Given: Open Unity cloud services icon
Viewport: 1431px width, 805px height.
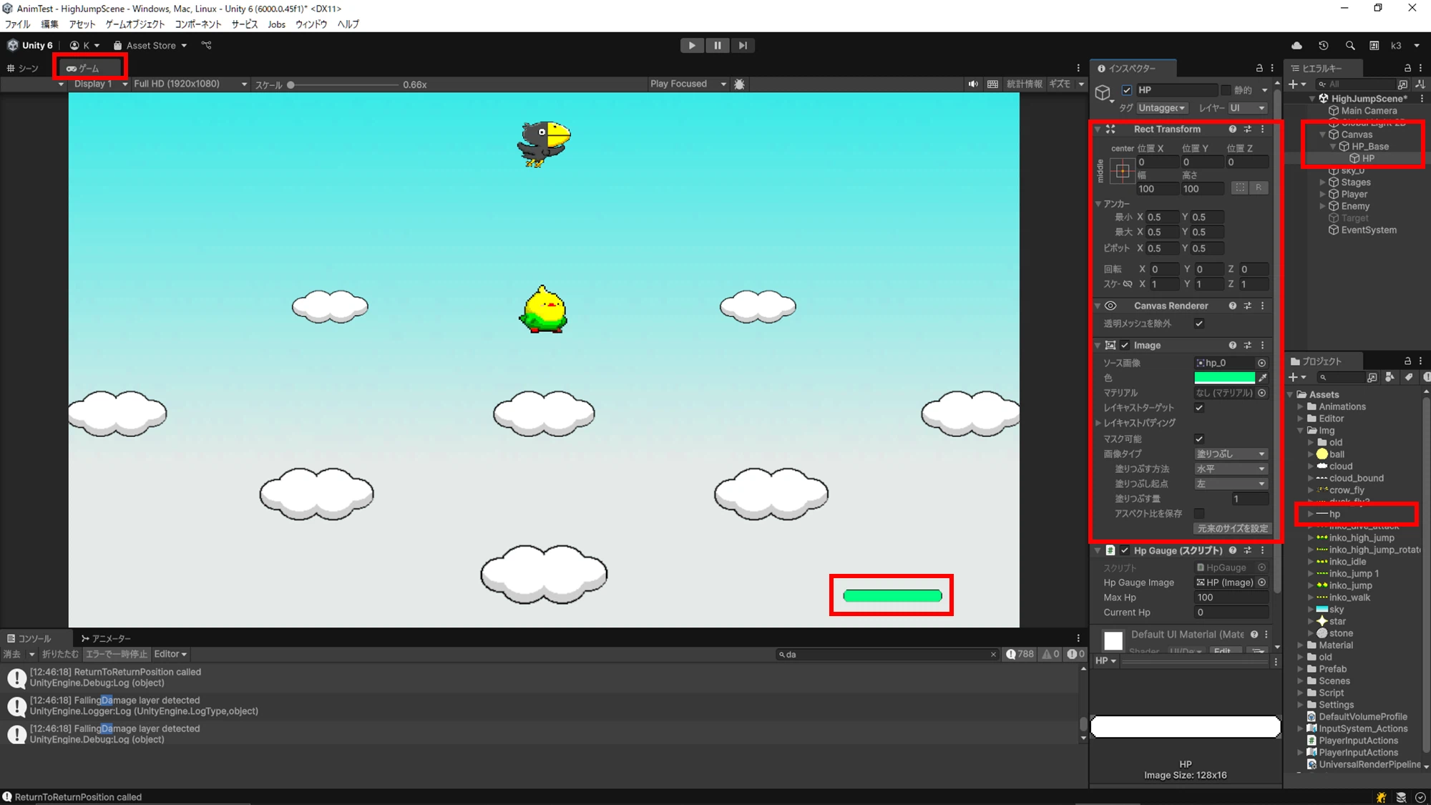Looking at the screenshot, I should pyautogui.click(x=1296, y=45).
